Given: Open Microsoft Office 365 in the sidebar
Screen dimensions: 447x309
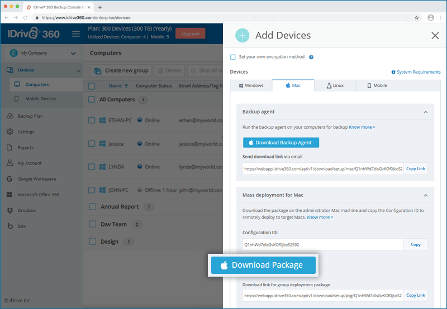Looking at the screenshot, I should click(39, 195).
